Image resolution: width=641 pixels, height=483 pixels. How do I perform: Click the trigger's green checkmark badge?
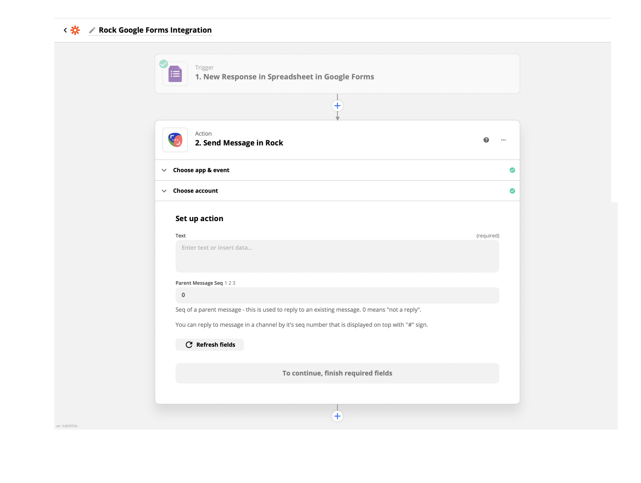pos(164,64)
